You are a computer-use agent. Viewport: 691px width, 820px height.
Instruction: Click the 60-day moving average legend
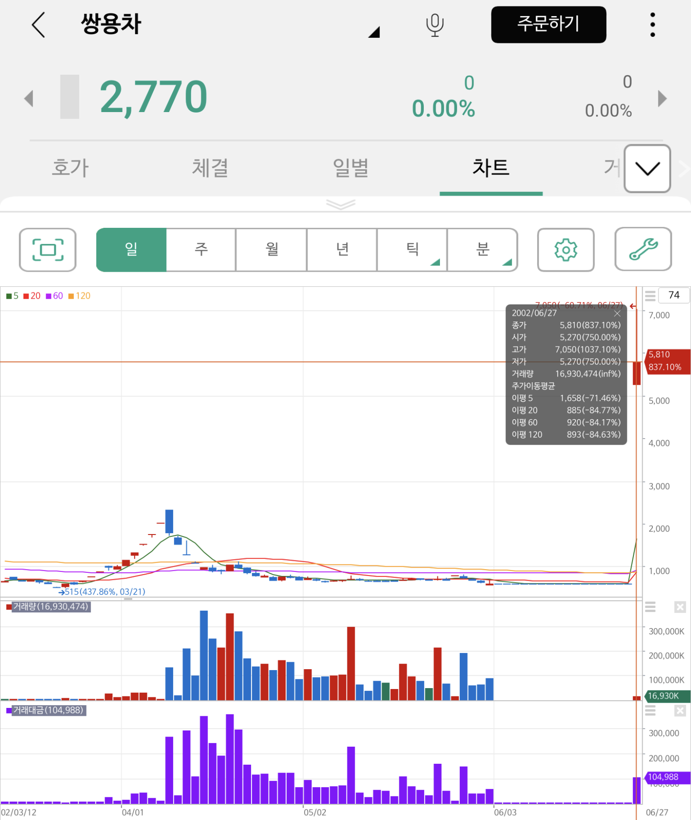tap(54, 296)
